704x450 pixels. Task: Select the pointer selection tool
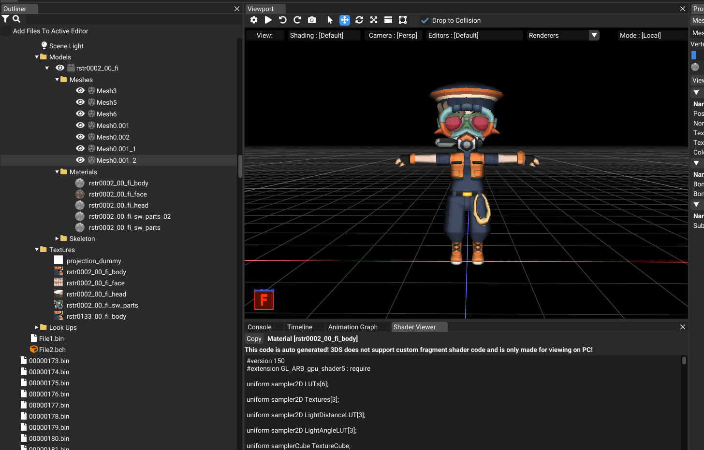click(x=330, y=20)
